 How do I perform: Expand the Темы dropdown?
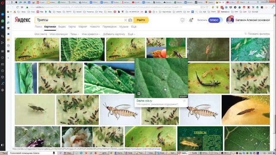coord(75,34)
